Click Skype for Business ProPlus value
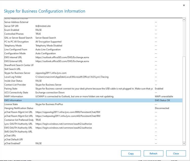190x161 pixels. (x=49, y=104)
